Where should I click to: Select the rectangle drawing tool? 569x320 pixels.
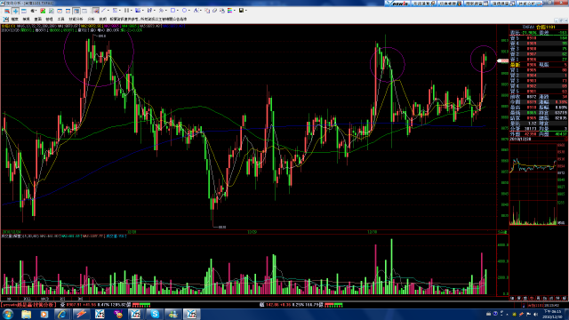click(173, 11)
